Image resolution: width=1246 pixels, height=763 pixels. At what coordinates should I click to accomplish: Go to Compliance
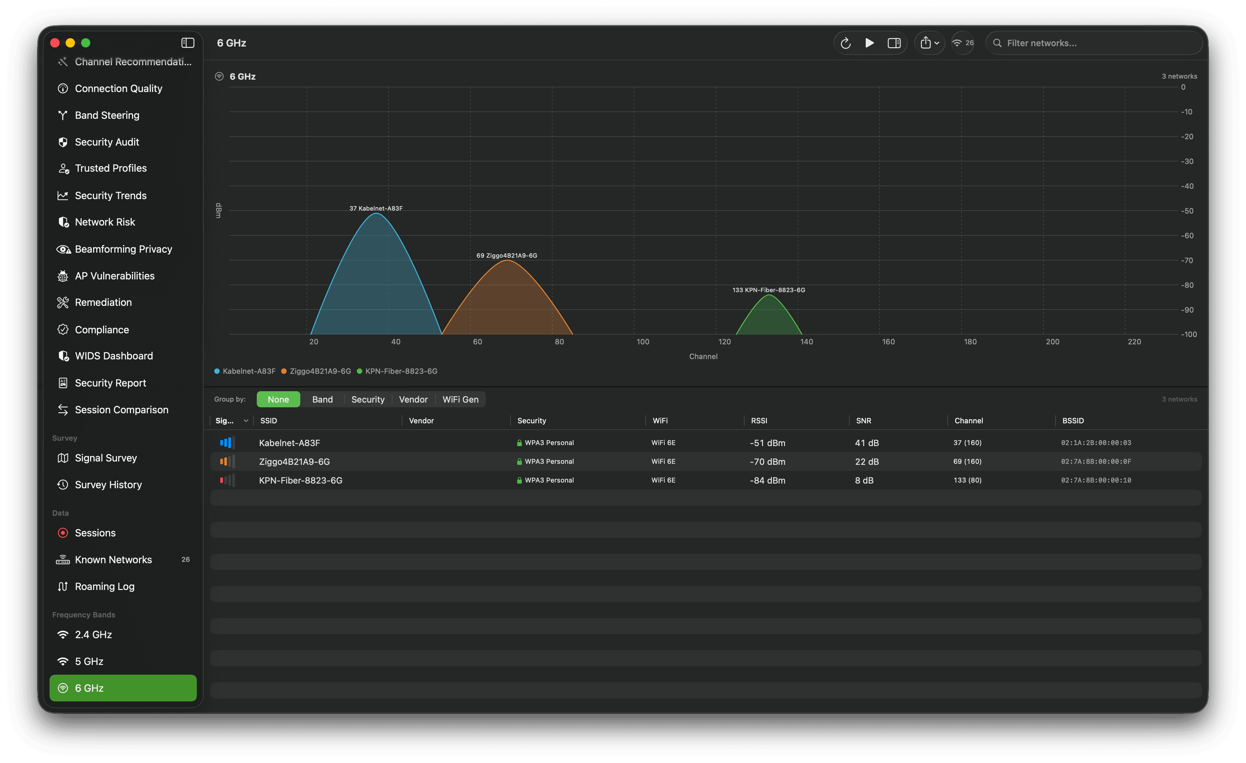(x=124, y=330)
